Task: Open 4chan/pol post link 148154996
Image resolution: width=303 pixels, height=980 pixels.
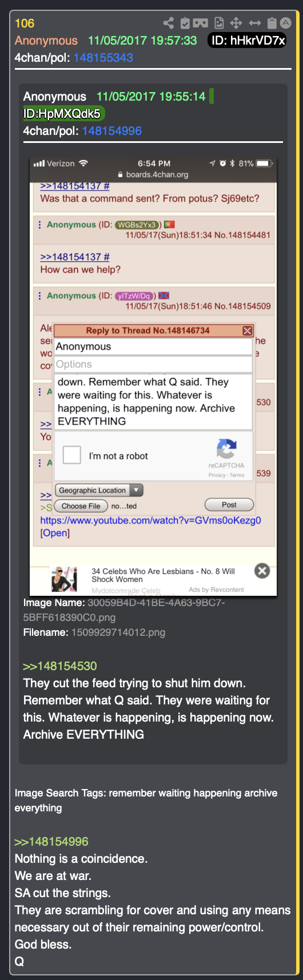Action: 112,130
